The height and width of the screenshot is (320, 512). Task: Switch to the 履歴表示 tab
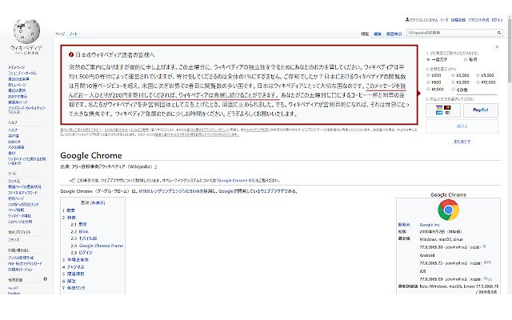394,34
